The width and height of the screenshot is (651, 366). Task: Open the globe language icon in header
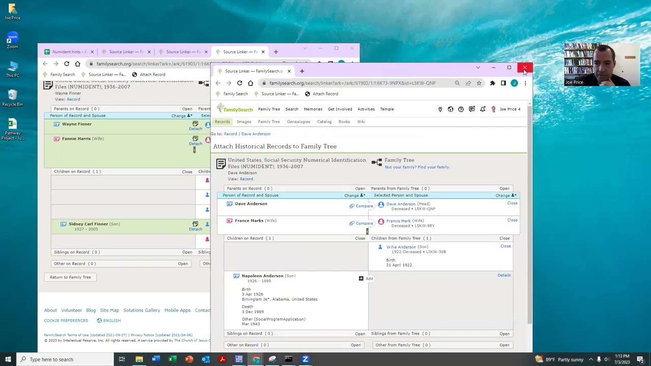click(x=451, y=109)
